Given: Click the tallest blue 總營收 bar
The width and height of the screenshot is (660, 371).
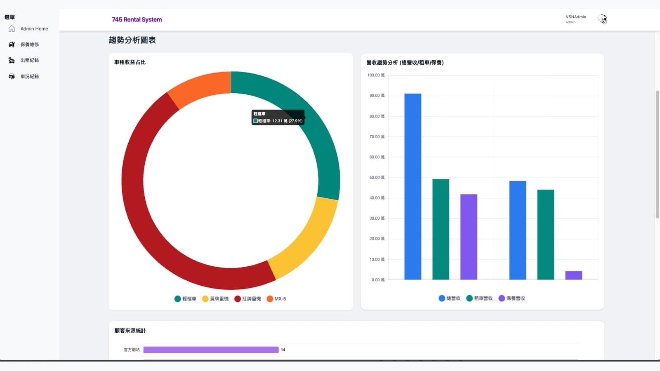Looking at the screenshot, I should [412, 187].
